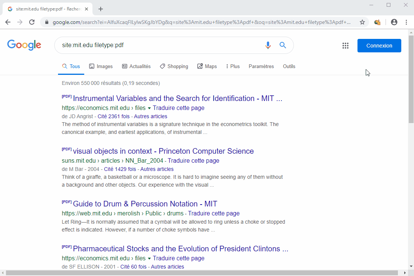Click the Environ 550 000 résultats text

click(x=111, y=83)
